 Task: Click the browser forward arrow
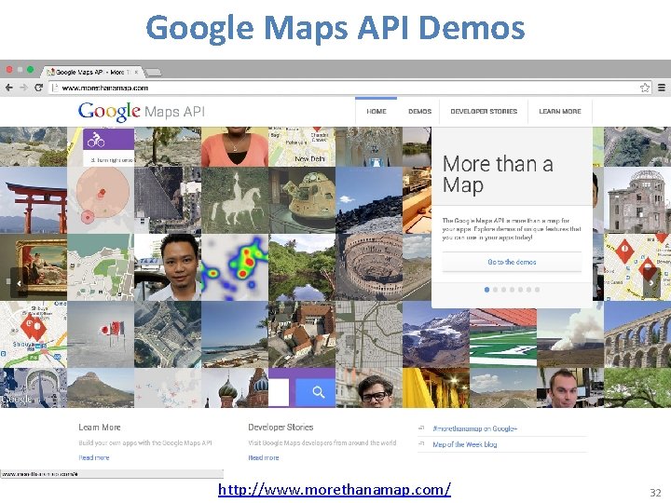coord(23,88)
